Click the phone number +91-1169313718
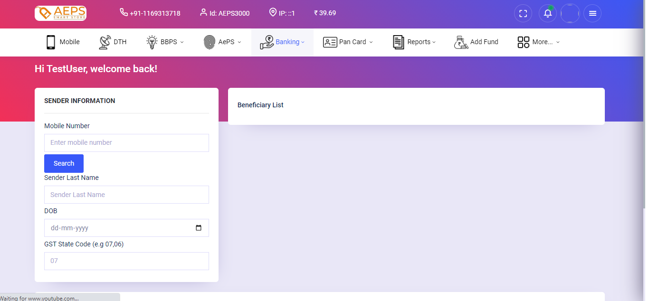Viewport: 649px width, 301px height. [154, 13]
